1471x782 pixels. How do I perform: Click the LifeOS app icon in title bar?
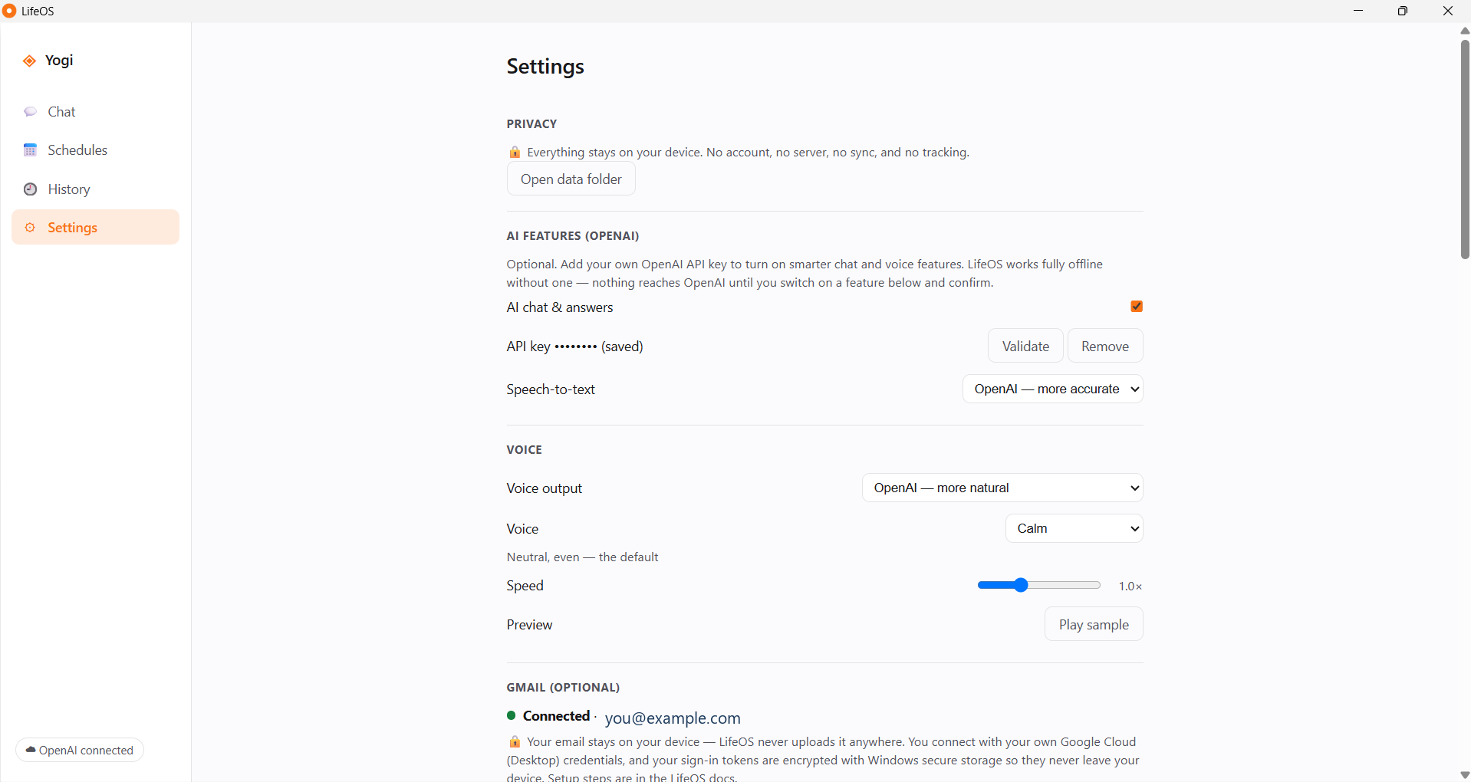pos(9,11)
